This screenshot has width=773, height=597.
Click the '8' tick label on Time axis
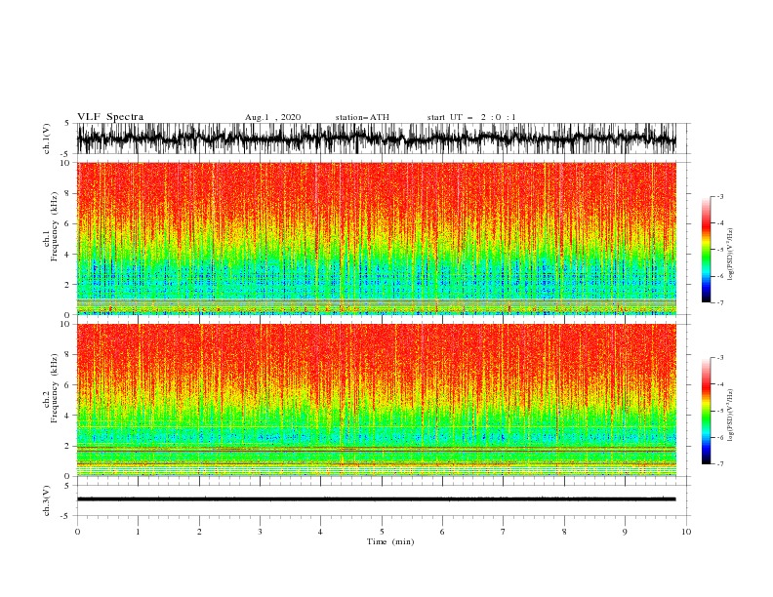[564, 532]
